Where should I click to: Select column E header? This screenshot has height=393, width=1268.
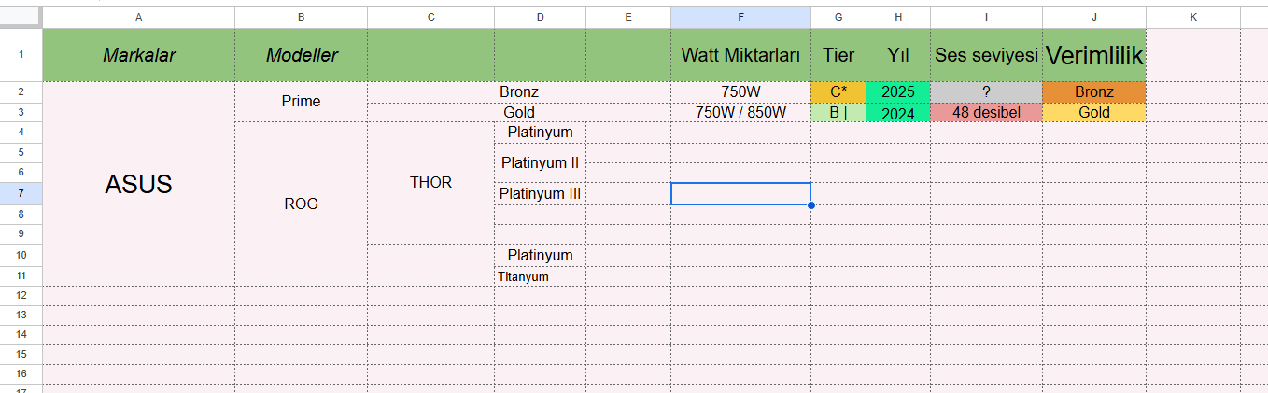627,17
